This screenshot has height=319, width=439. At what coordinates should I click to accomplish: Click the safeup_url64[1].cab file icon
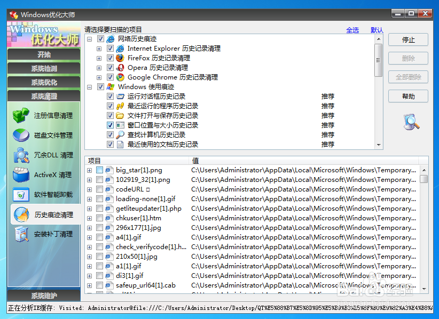coord(109,285)
